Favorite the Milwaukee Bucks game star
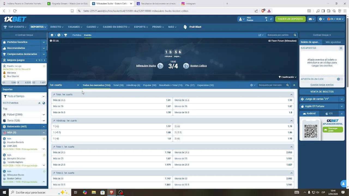This screenshot has height=196, width=349. (x=44, y=171)
